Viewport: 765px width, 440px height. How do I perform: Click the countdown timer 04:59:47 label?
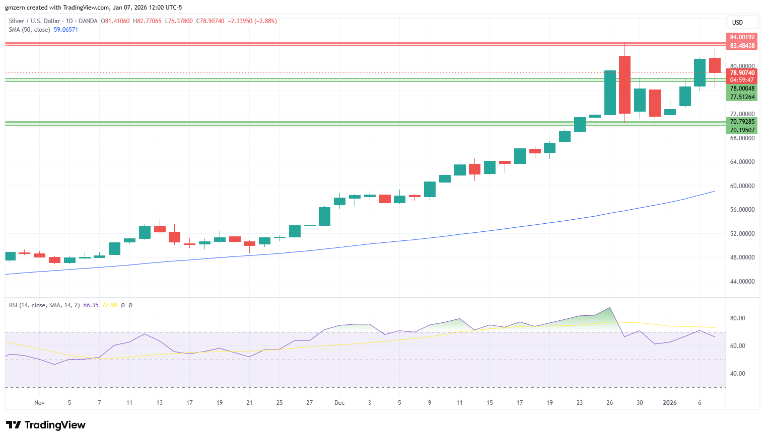[x=742, y=80]
